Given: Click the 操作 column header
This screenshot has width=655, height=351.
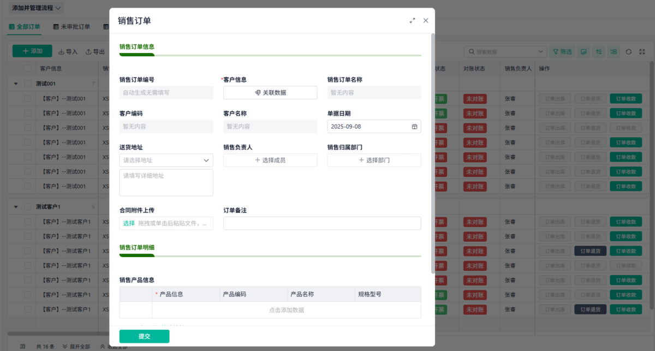Looking at the screenshot, I should [544, 68].
